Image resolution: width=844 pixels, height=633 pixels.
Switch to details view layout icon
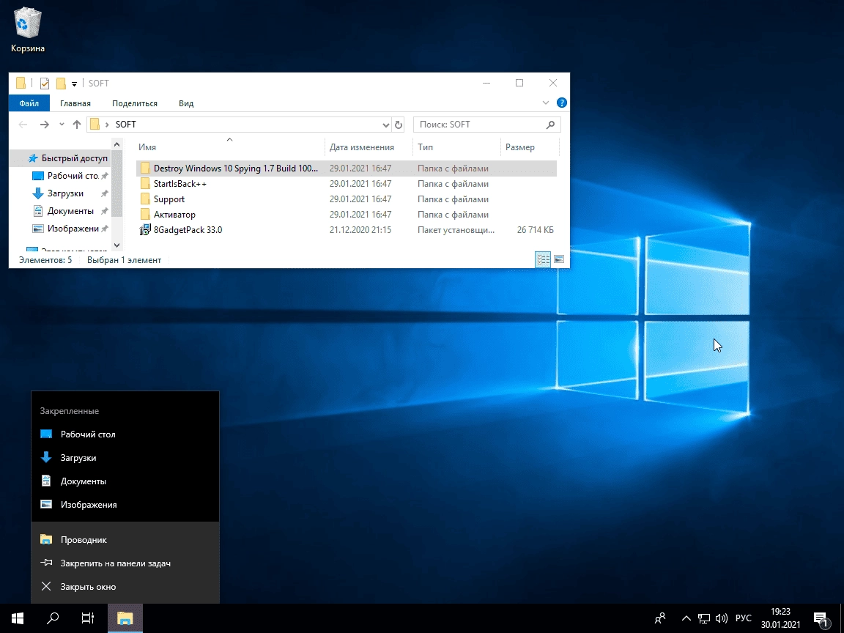[x=543, y=259]
